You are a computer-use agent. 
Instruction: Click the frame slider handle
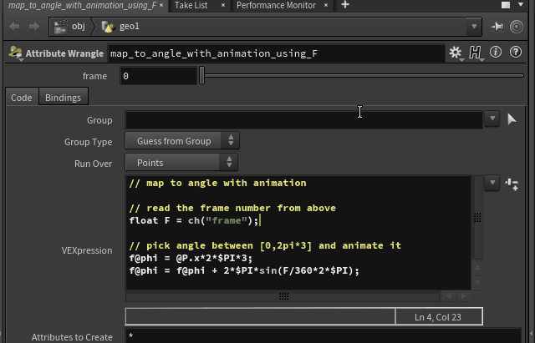tap(201, 75)
